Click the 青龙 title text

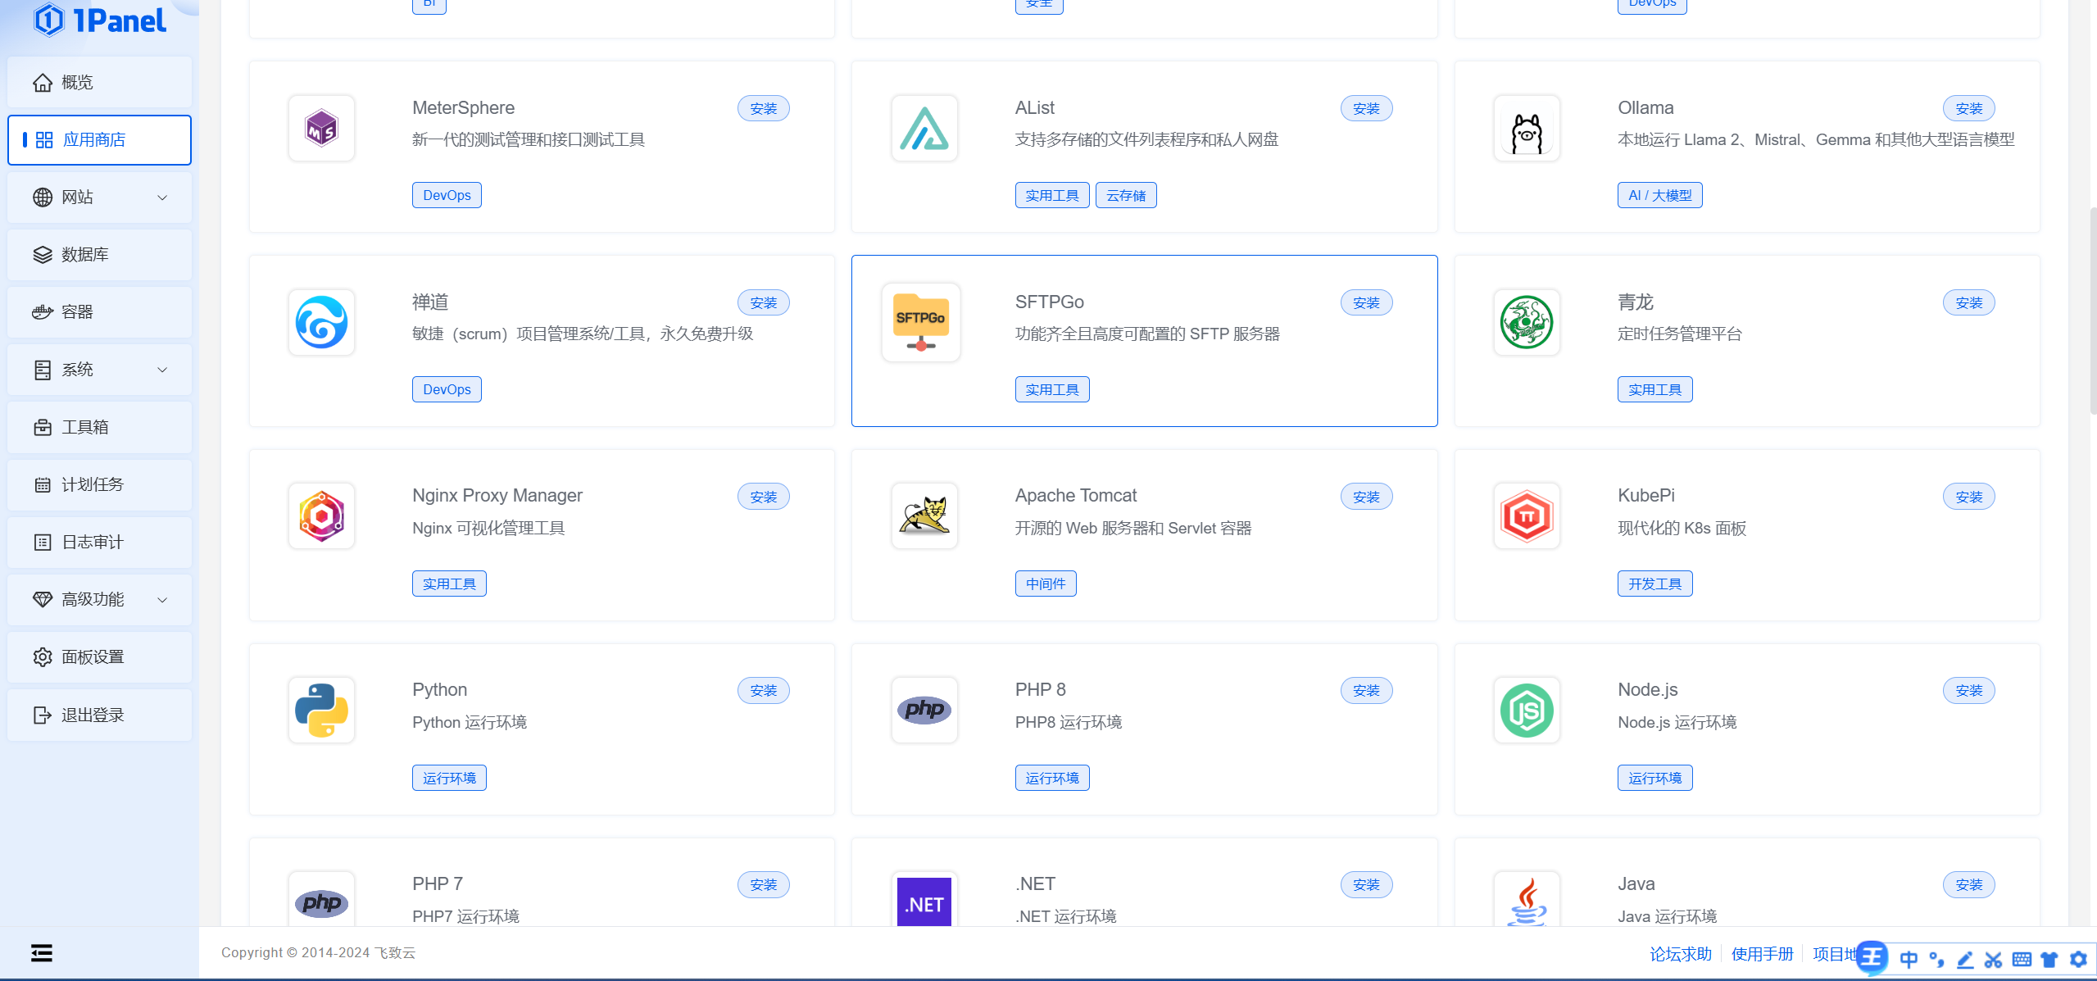pyautogui.click(x=1636, y=302)
